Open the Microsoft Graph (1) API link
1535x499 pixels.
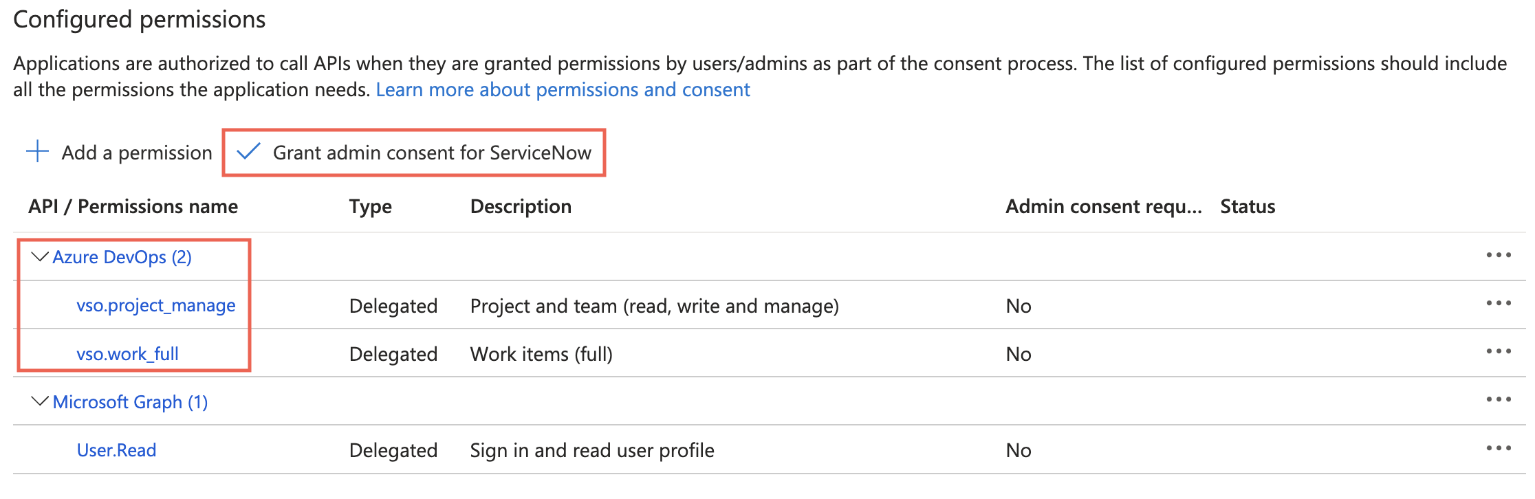(130, 402)
